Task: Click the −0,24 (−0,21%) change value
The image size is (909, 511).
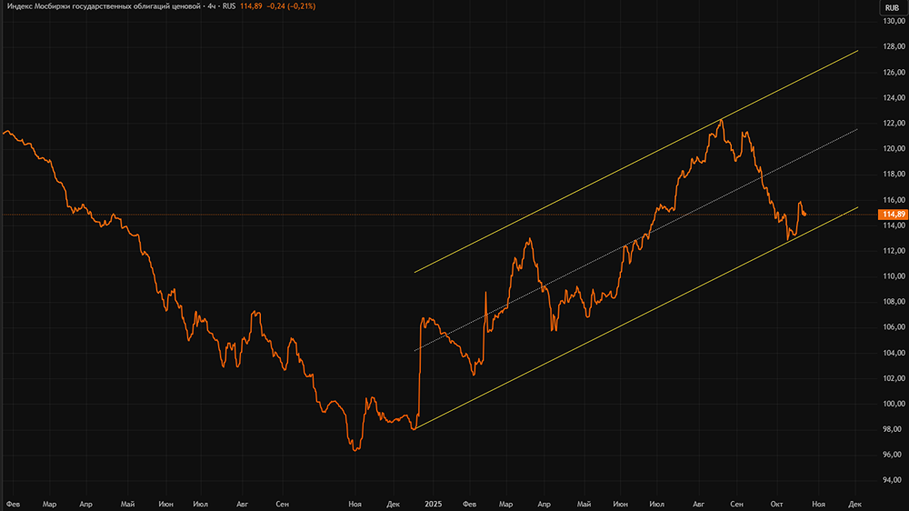Action: (x=291, y=6)
